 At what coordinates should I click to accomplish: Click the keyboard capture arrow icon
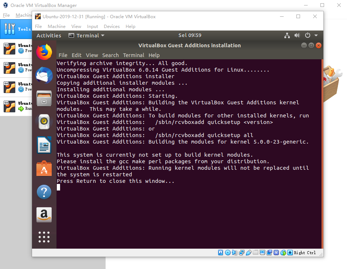[x=290, y=253]
